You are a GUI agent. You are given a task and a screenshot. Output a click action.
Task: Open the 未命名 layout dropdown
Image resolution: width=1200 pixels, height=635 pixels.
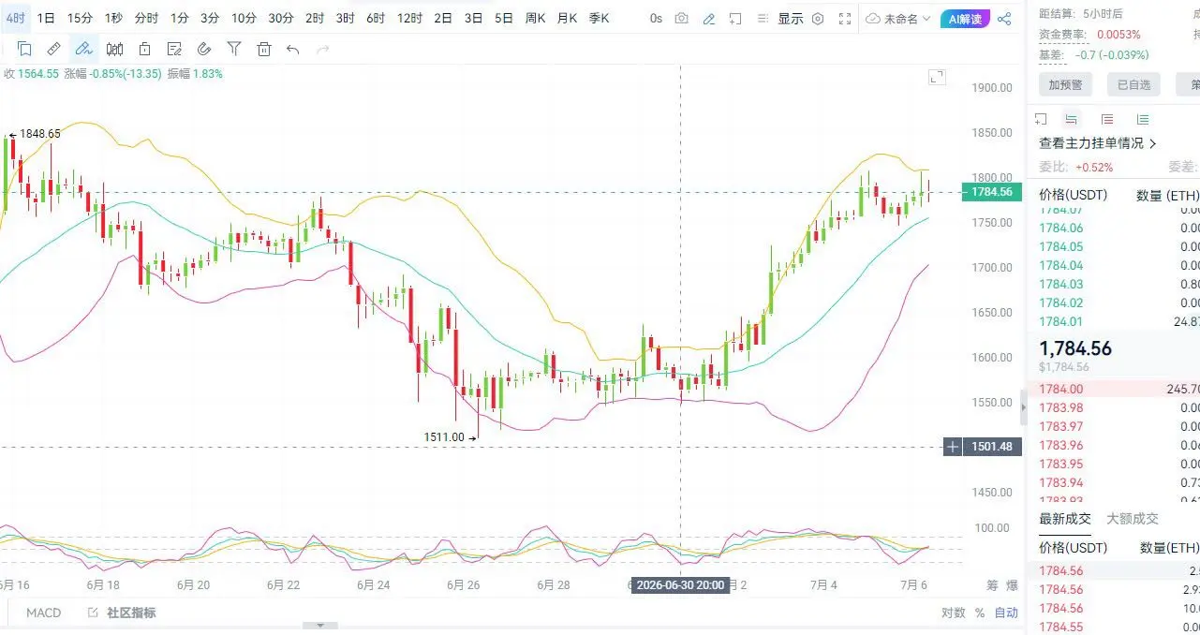[897, 19]
